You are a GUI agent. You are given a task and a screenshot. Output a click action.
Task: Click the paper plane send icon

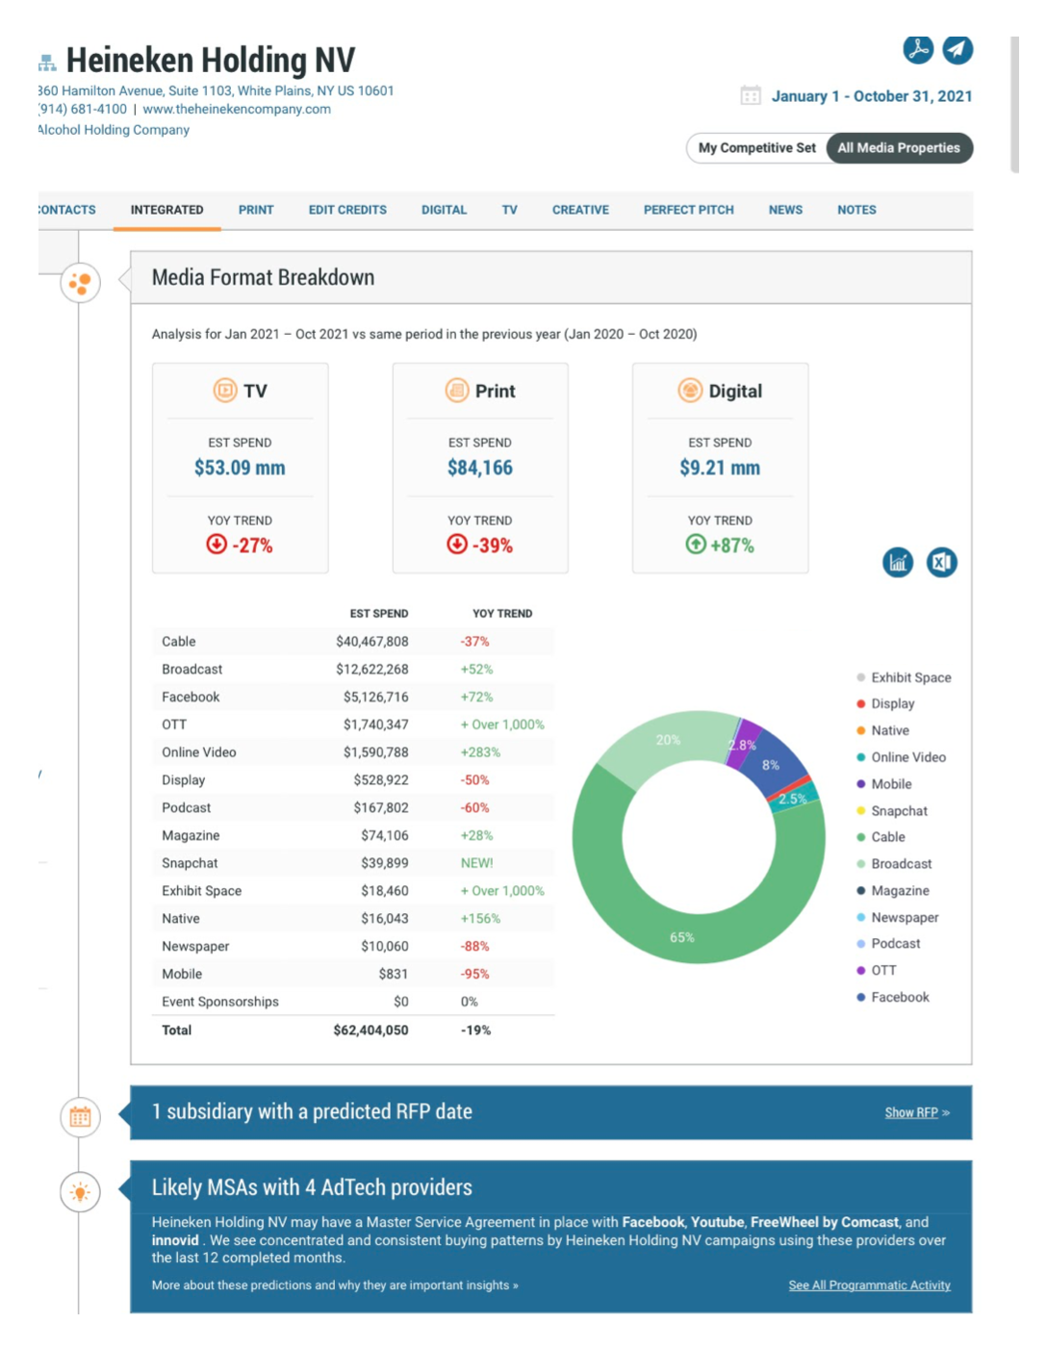click(958, 49)
